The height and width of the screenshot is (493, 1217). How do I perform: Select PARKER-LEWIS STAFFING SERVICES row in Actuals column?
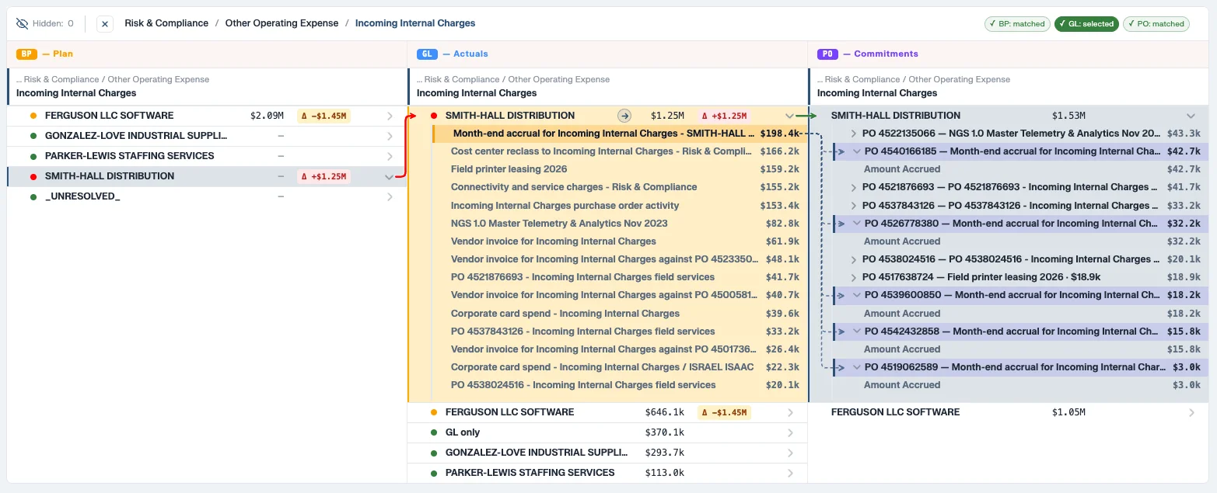[x=608, y=473]
